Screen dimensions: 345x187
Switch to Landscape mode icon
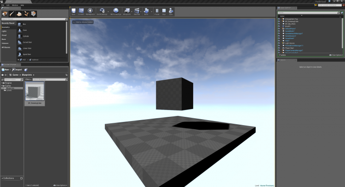click(19, 14)
